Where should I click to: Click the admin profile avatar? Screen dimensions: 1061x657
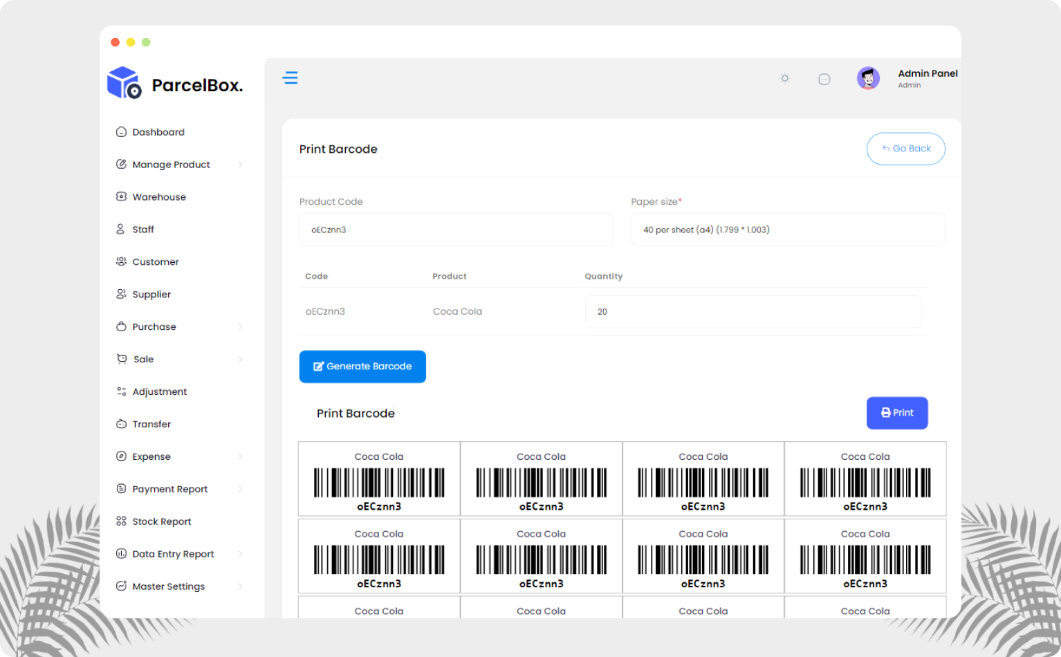(x=868, y=78)
